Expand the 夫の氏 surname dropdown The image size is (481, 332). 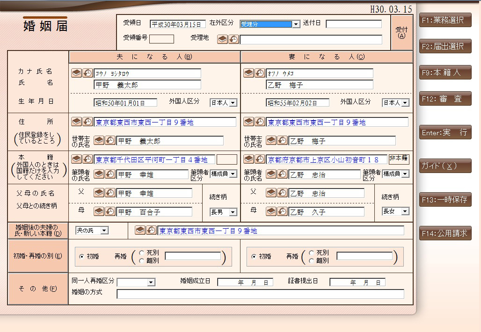click(104, 230)
